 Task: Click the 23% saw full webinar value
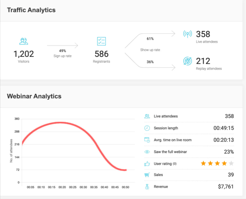(229, 152)
